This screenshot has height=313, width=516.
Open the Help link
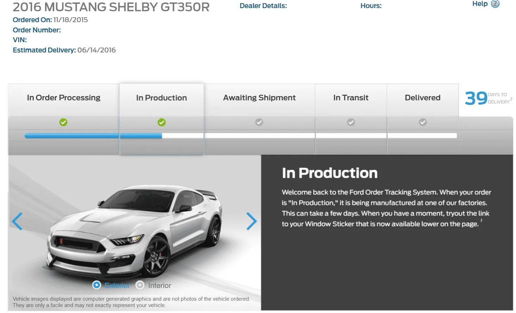coord(480,4)
